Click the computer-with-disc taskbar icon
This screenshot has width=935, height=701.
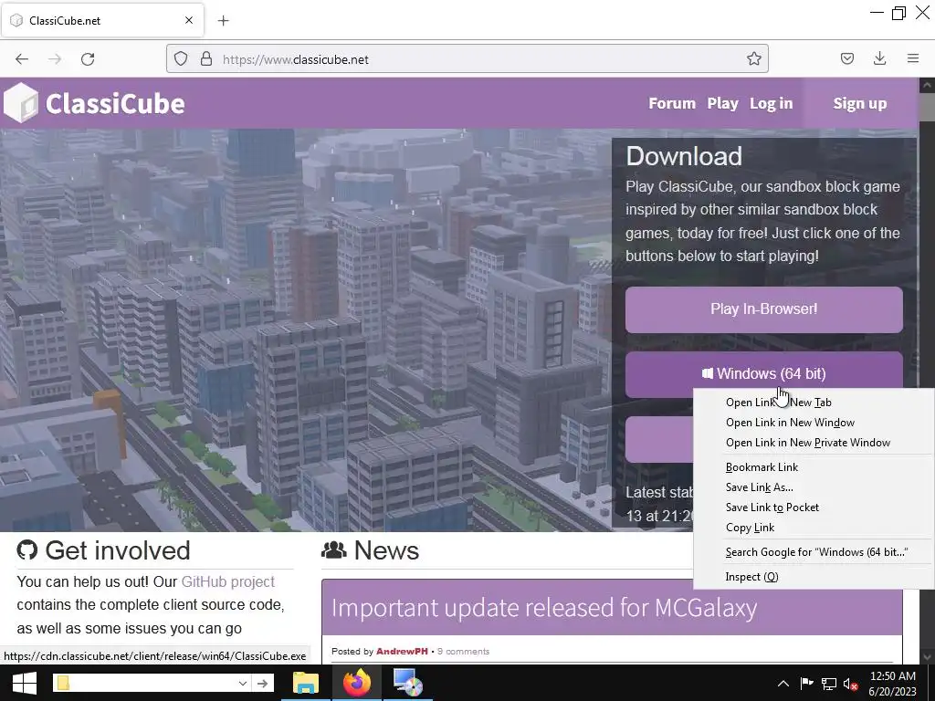coord(408,683)
